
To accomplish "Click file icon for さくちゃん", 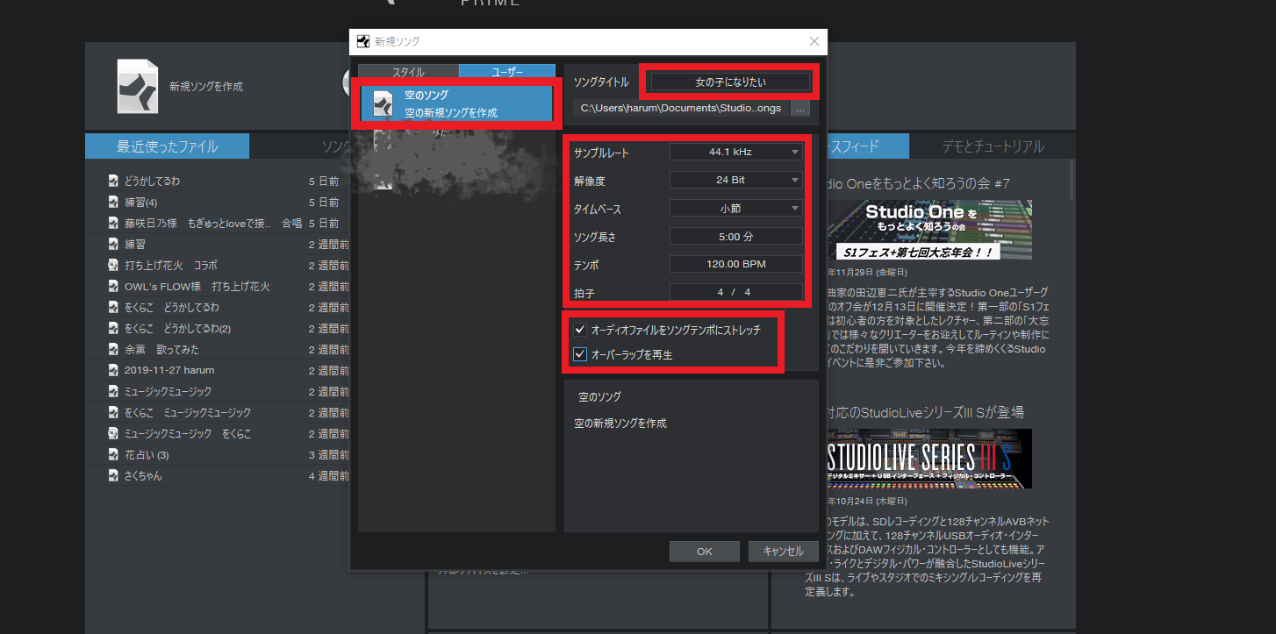I will pyautogui.click(x=112, y=475).
